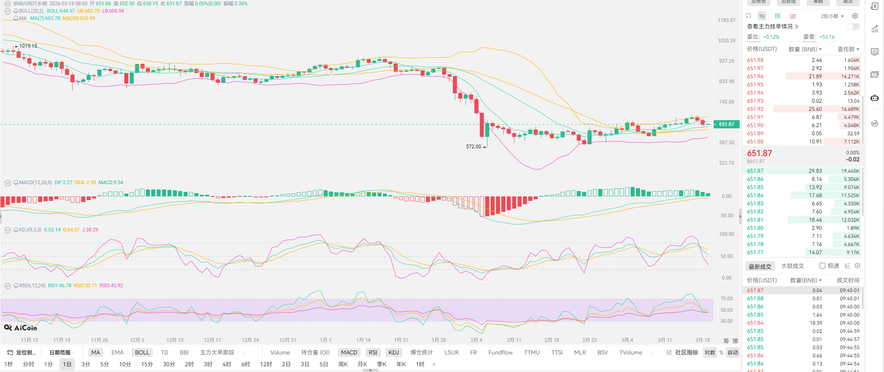Viewport: 884px width, 372px height.
Task: Click the 651.87 current price label on axis
Action: 727,124
